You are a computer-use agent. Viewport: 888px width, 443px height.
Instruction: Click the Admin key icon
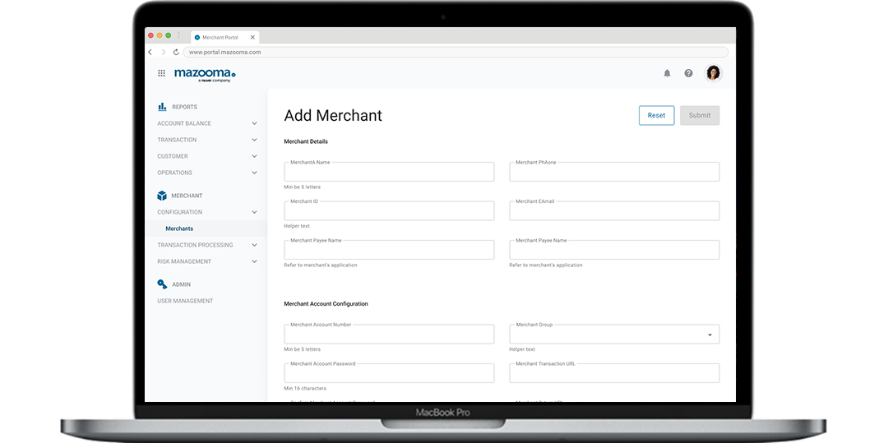click(x=162, y=284)
